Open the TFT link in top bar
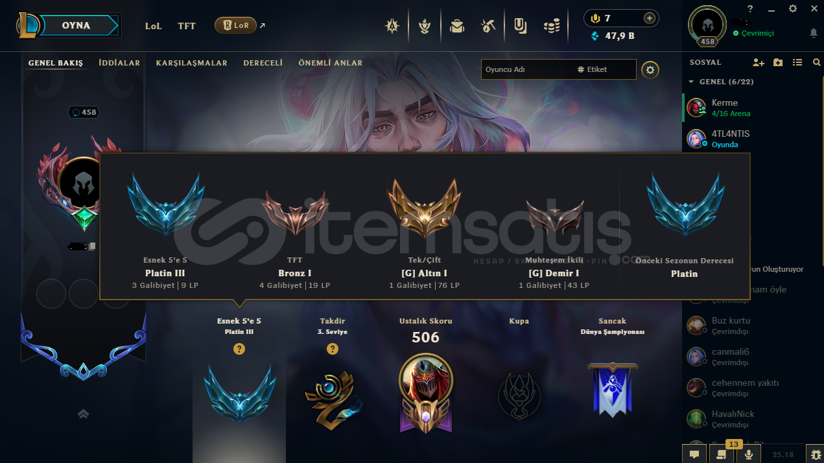This screenshot has width=824, height=463. pyautogui.click(x=187, y=26)
